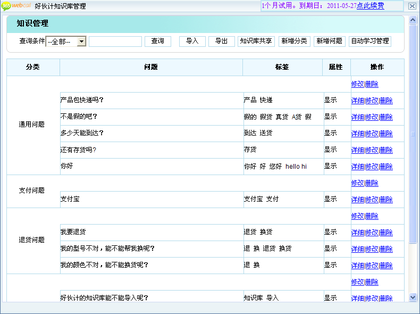Click 删除 for 我的型号不对 row
The image size is (420, 314).
tap(387, 249)
